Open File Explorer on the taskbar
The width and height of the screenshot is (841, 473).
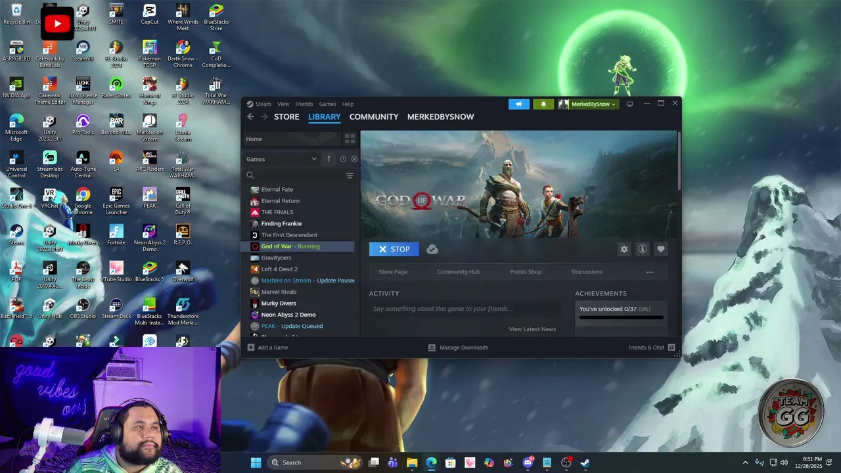(412, 462)
